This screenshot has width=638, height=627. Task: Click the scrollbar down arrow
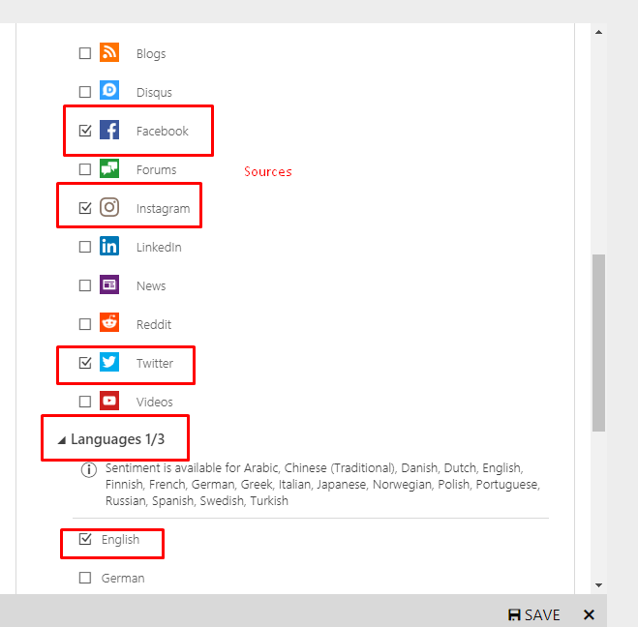pos(598,585)
